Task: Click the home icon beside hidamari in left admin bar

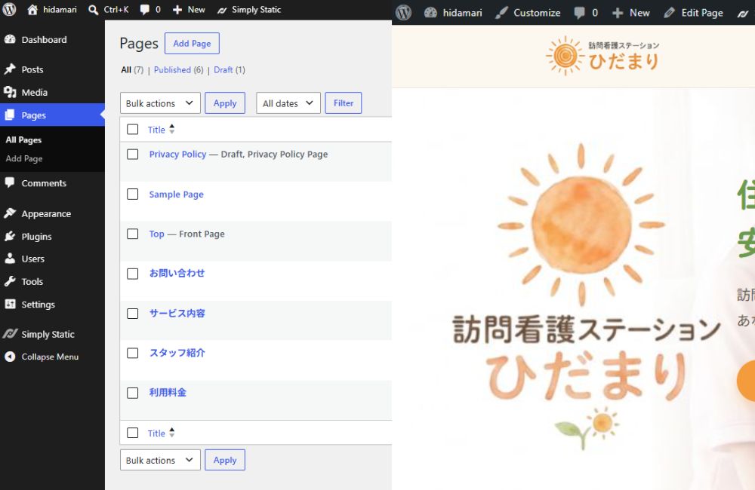Action: point(32,10)
